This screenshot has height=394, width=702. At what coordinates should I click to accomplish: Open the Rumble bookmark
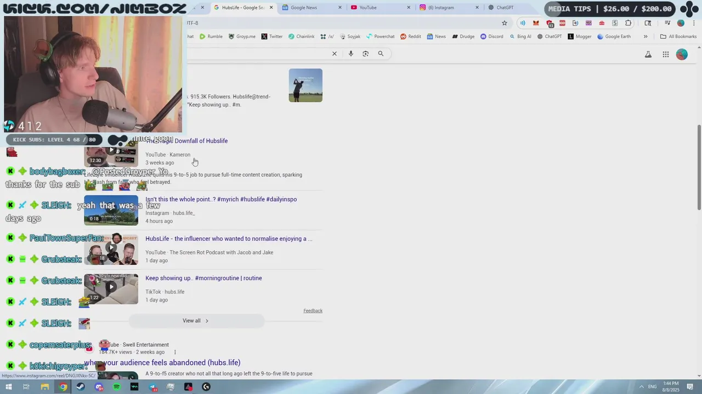(x=211, y=37)
